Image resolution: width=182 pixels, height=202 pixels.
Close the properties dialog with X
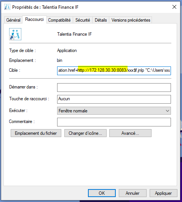click(174, 7)
